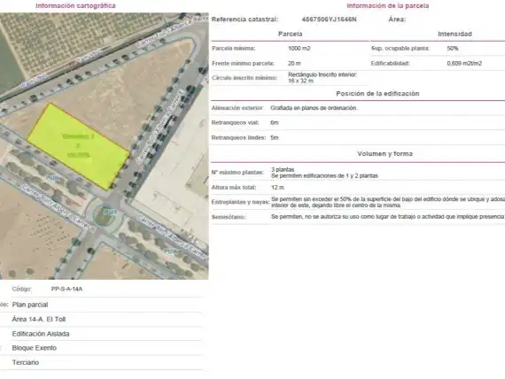This screenshot has height=379, width=505.
Task: Click the 'Parcela' section heading
Action: tap(291, 34)
